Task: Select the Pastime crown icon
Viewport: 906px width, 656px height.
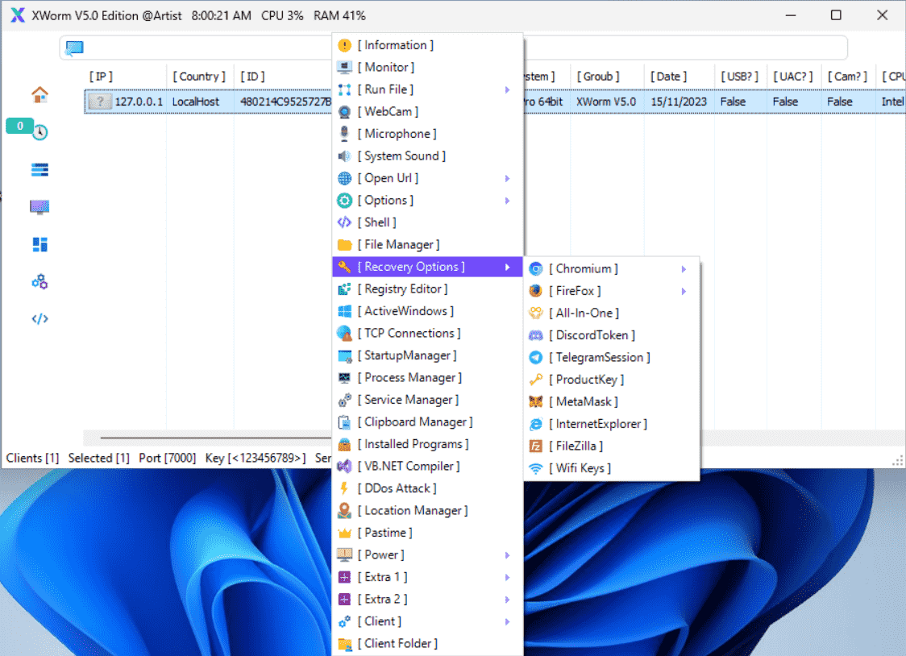Action: pos(344,533)
